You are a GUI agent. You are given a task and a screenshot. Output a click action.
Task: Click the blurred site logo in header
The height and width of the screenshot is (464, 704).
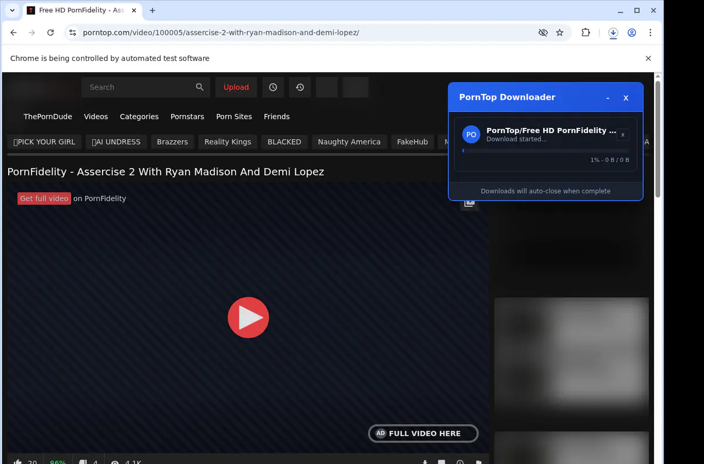click(41, 87)
